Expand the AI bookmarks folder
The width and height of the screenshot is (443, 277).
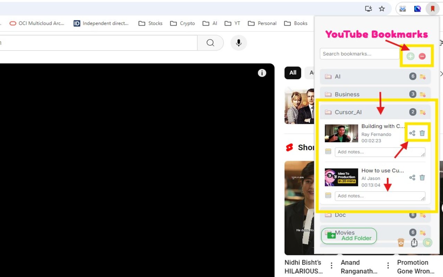[x=375, y=77]
